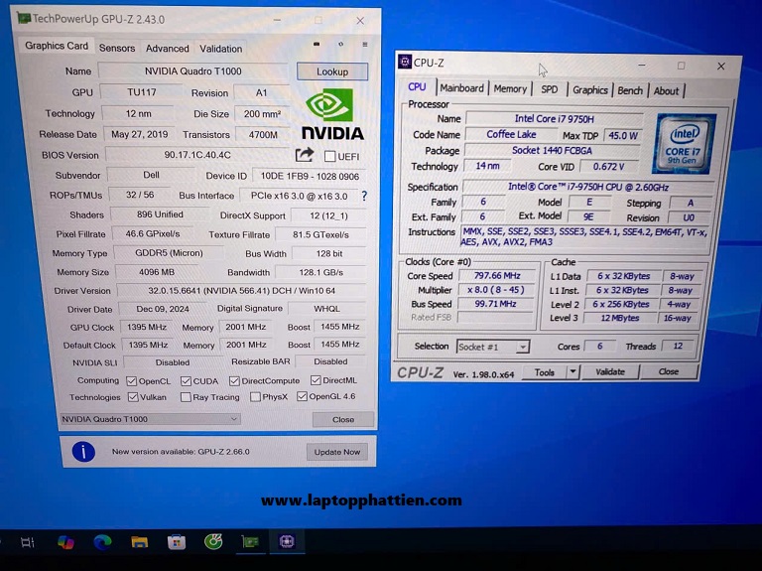Switch to the GPU-Z Validation tab
Viewport: 762px width, 571px height.
pos(220,49)
